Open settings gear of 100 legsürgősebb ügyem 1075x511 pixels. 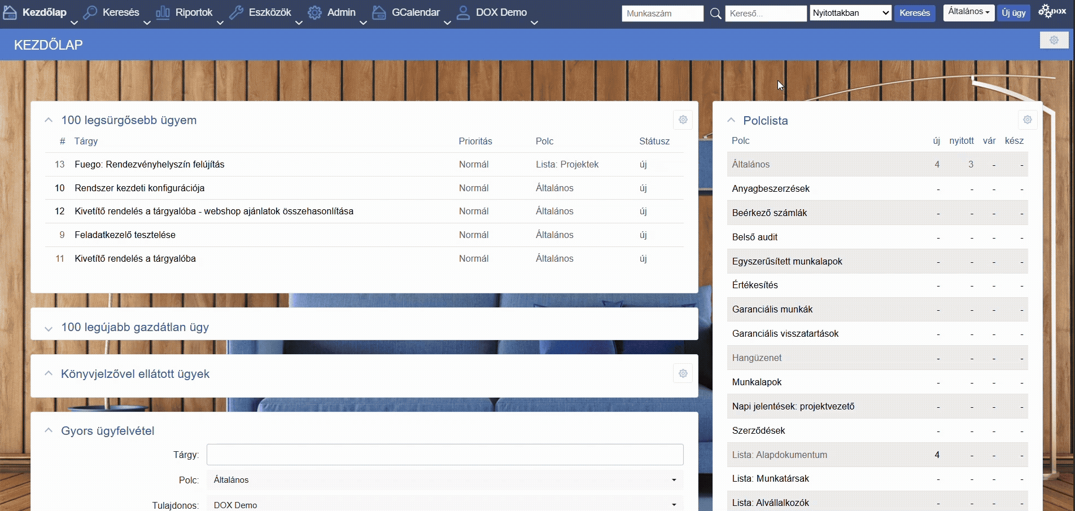coord(683,120)
